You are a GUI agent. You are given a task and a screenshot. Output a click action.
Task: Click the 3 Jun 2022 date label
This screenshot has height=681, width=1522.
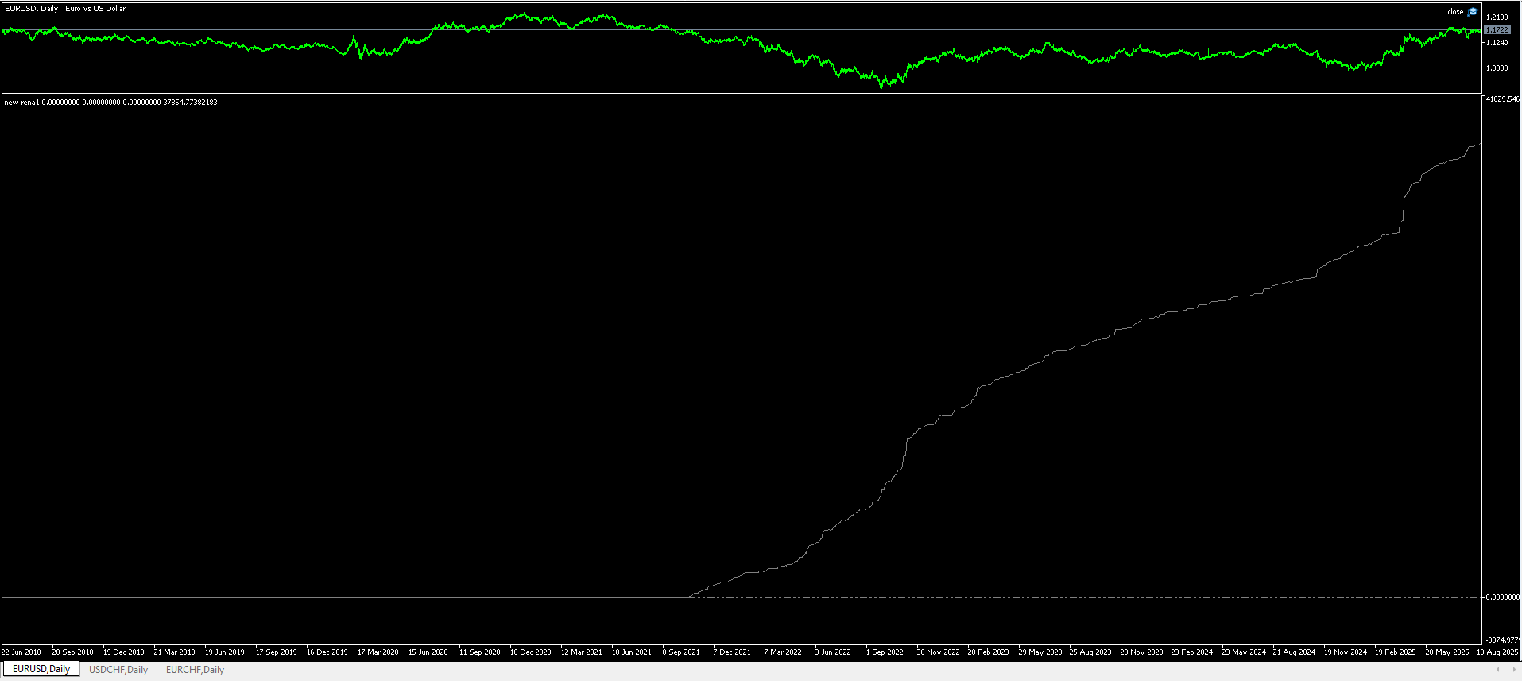click(x=833, y=652)
